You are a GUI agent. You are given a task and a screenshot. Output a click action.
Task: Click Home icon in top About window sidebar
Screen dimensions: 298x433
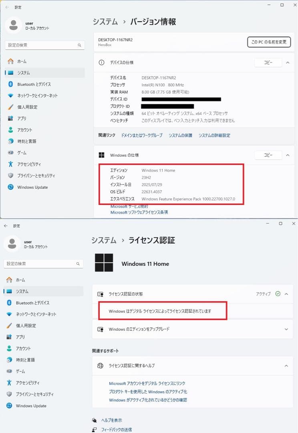[x=10, y=61]
